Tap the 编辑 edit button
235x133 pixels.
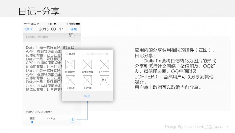point(74,29)
